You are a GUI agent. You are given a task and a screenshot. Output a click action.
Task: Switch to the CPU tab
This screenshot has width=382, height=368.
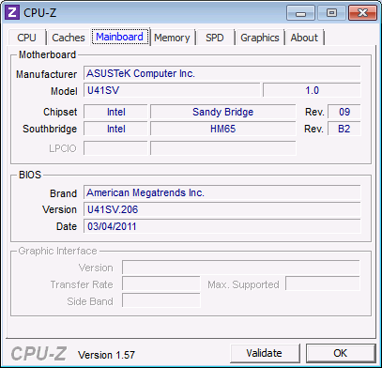click(27, 38)
